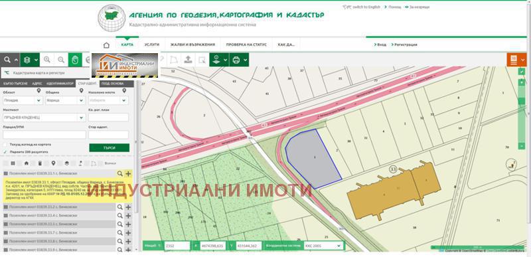Click the results list vertical scrollbar

click(136, 190)
